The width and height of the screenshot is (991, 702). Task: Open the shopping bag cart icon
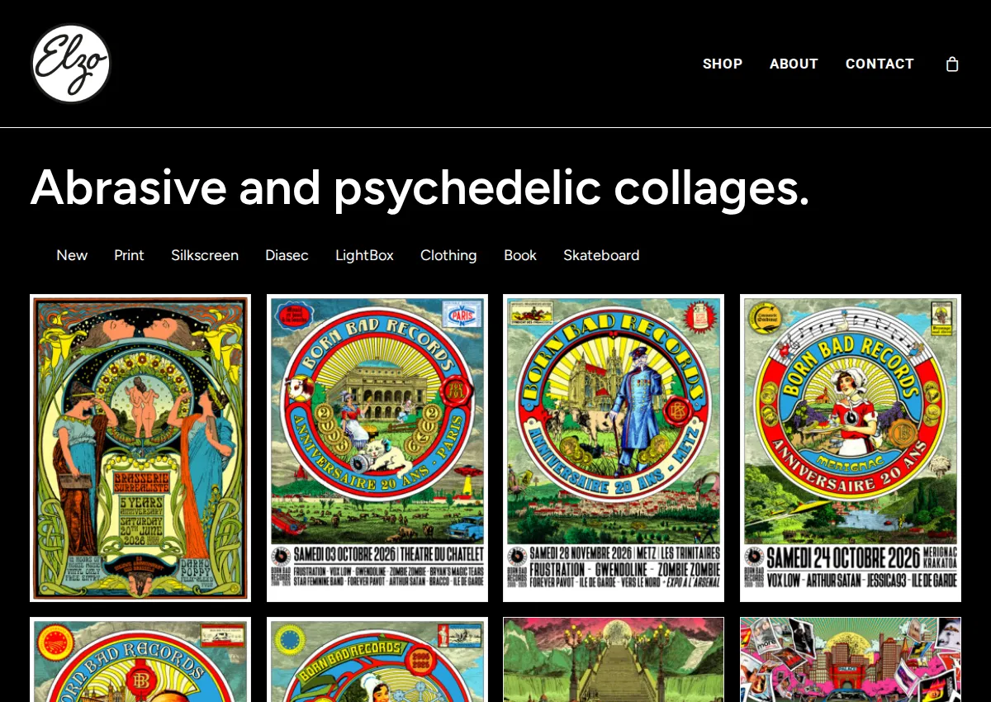point(952,64)
